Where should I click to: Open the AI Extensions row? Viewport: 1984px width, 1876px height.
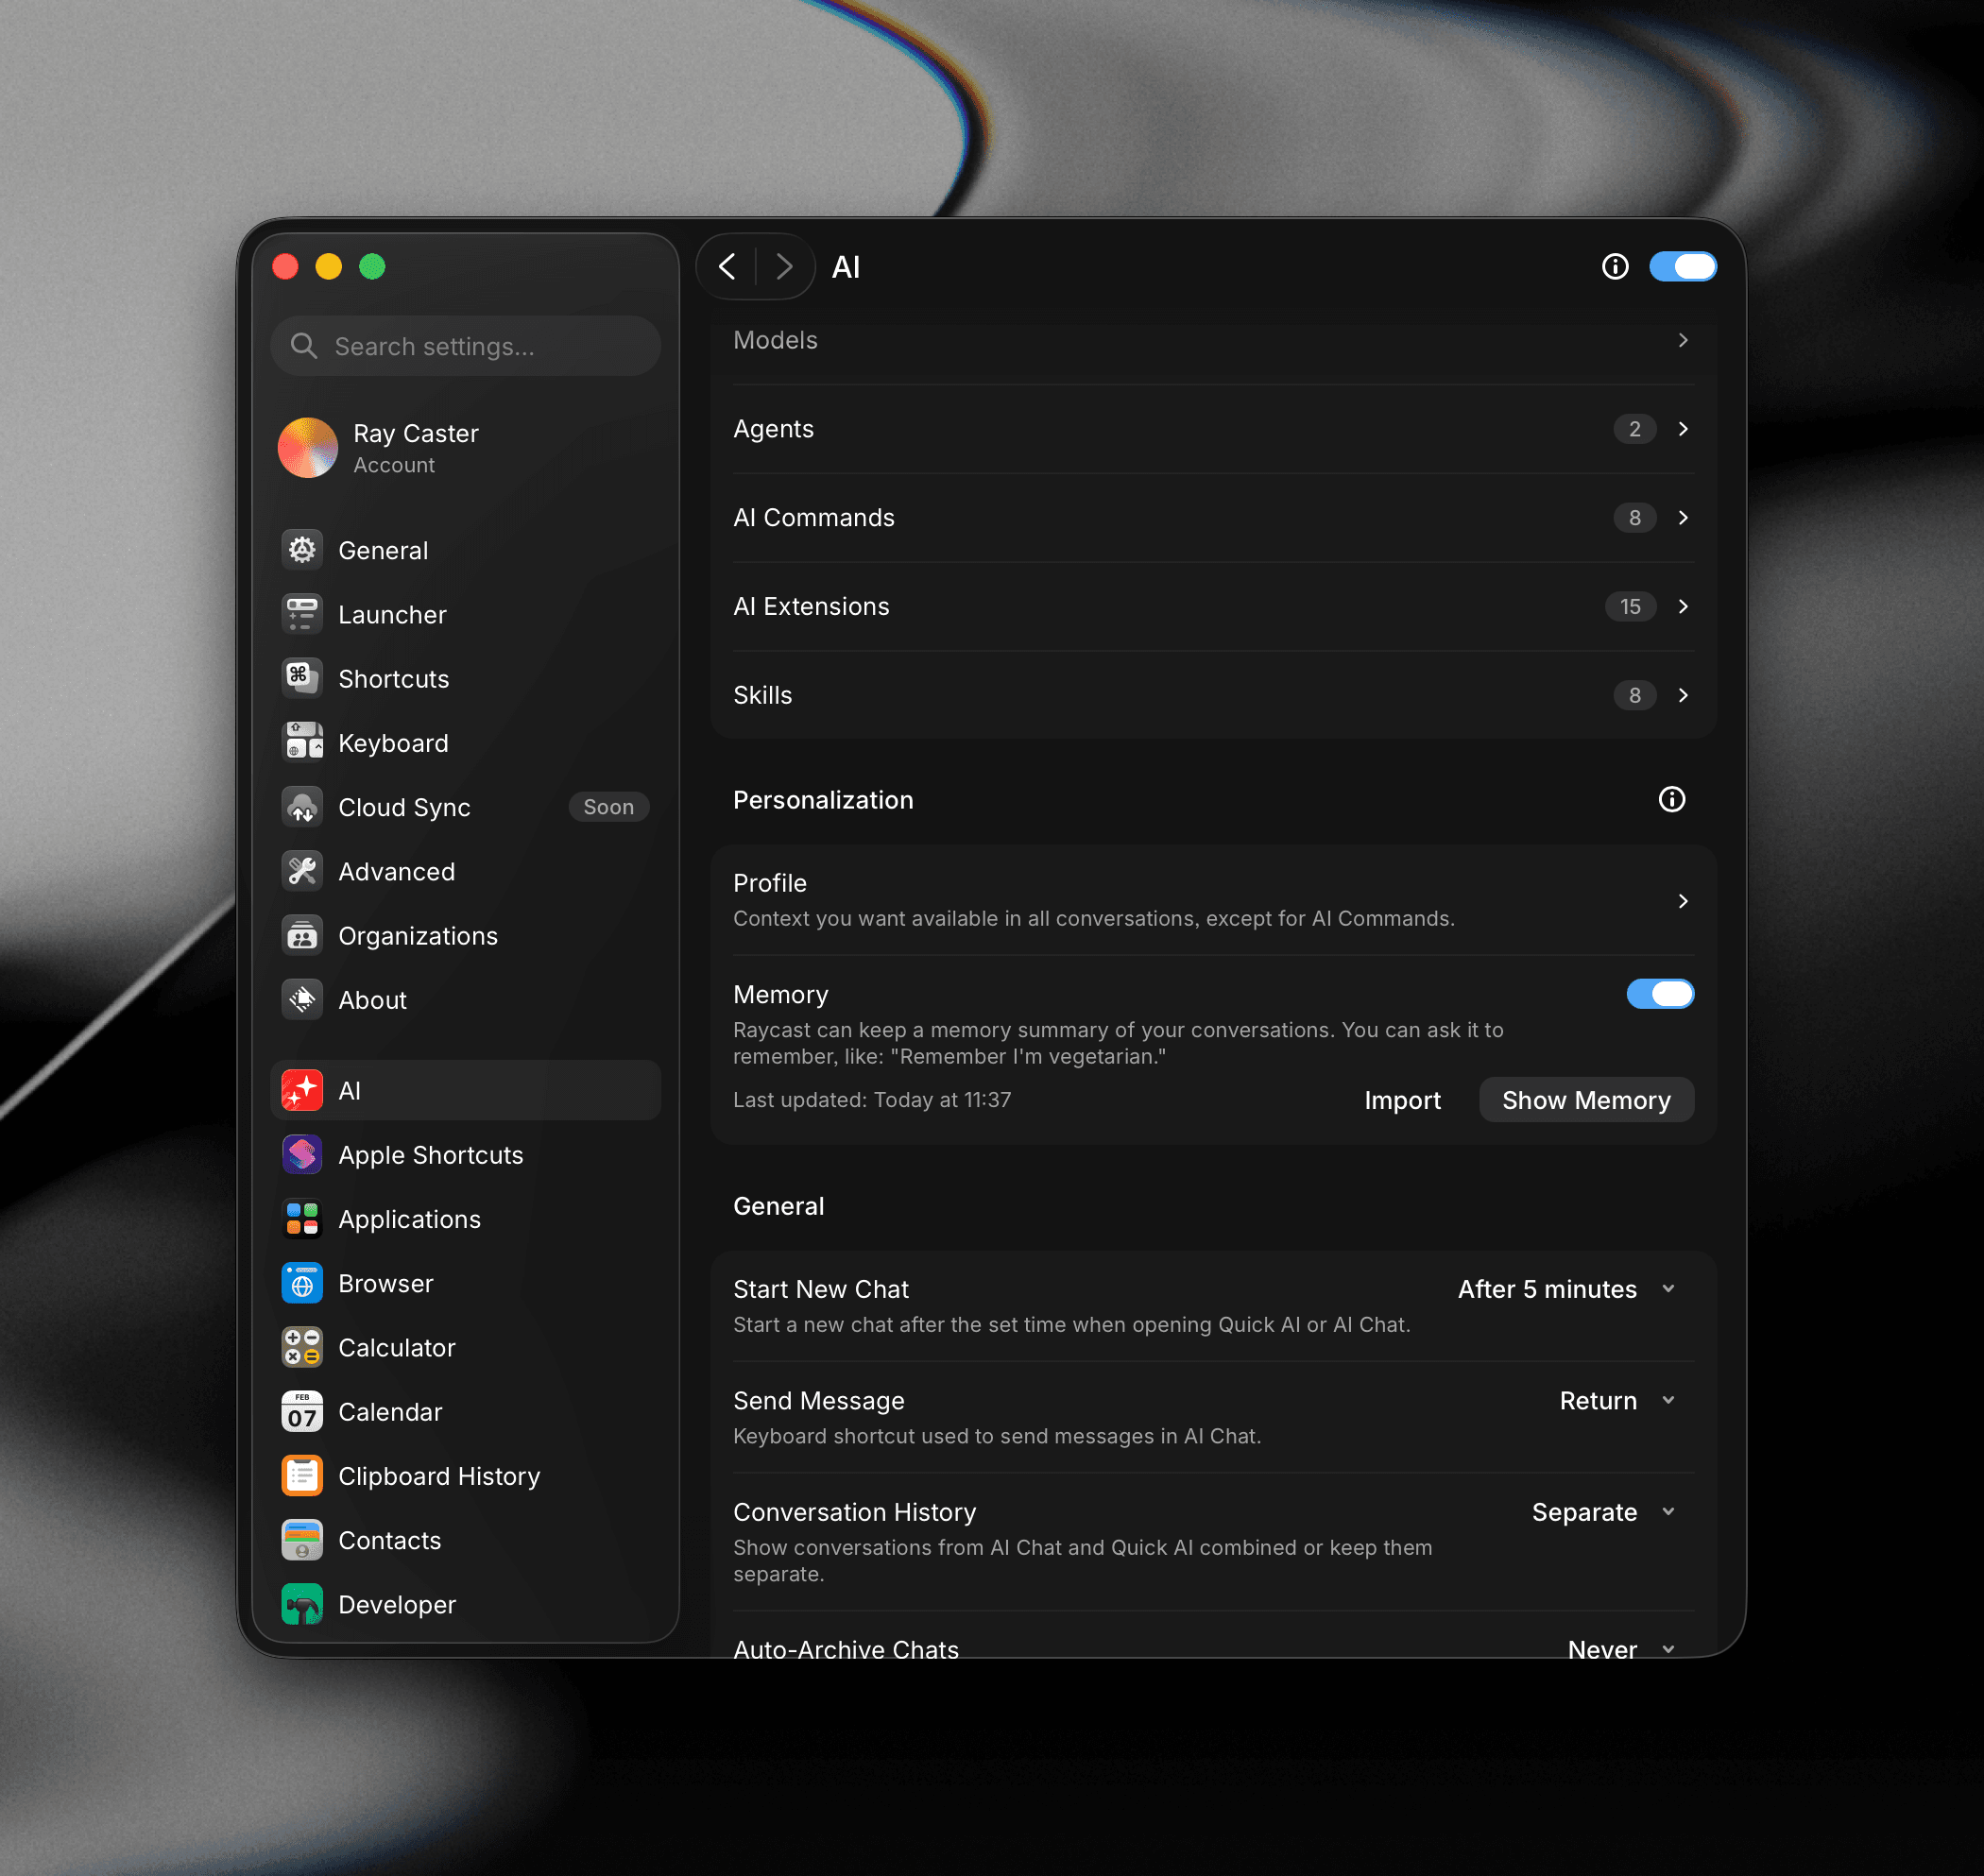(1213, 606)
